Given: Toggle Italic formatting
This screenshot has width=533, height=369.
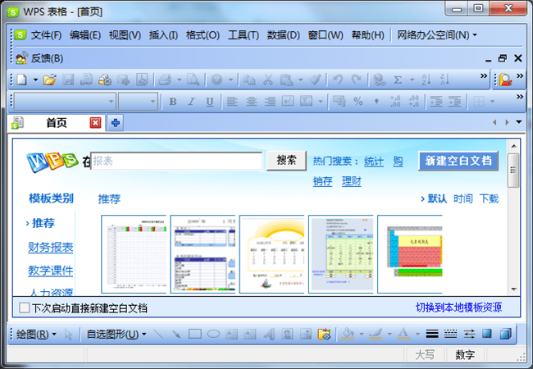Looking at the screenshot, I should point(191,101).
